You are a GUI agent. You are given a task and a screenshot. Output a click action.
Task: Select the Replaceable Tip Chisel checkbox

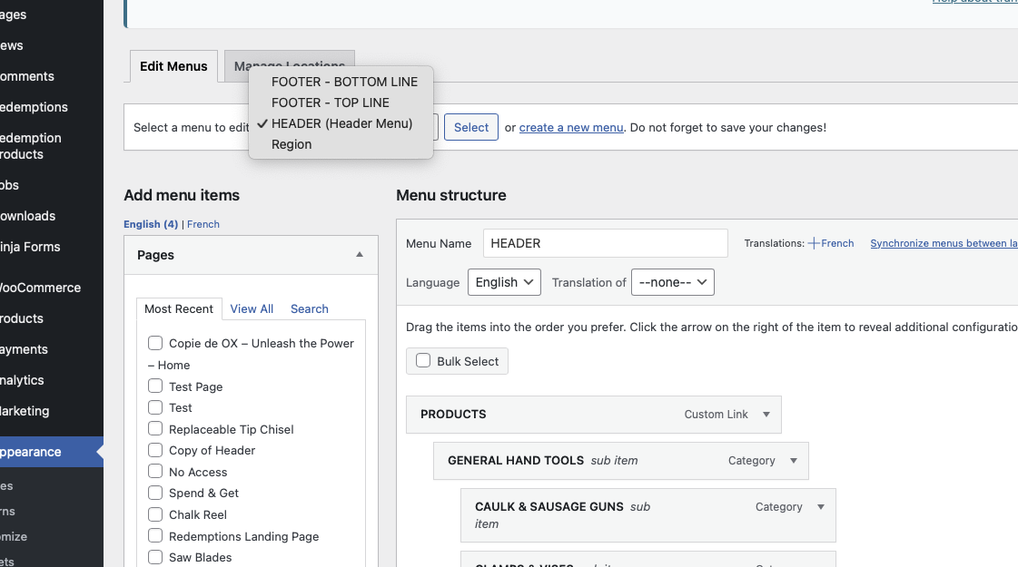pyautogui.click(x=155, y=429)
